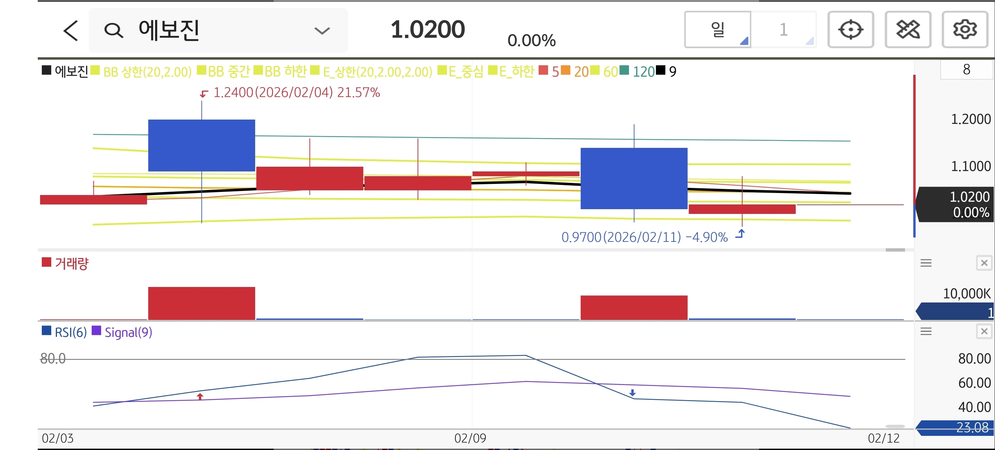The height and width of the screenshot is (450, 995).
Task: Click the red 5-day average color swatch
Action: pos(543,71)
